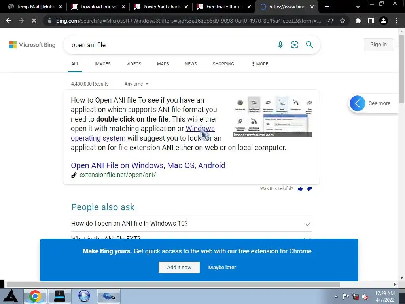Viewport: 405px width, 304px height.
Task: Click the vertical scrollbar thumb
Action: [x=402, y=68]
